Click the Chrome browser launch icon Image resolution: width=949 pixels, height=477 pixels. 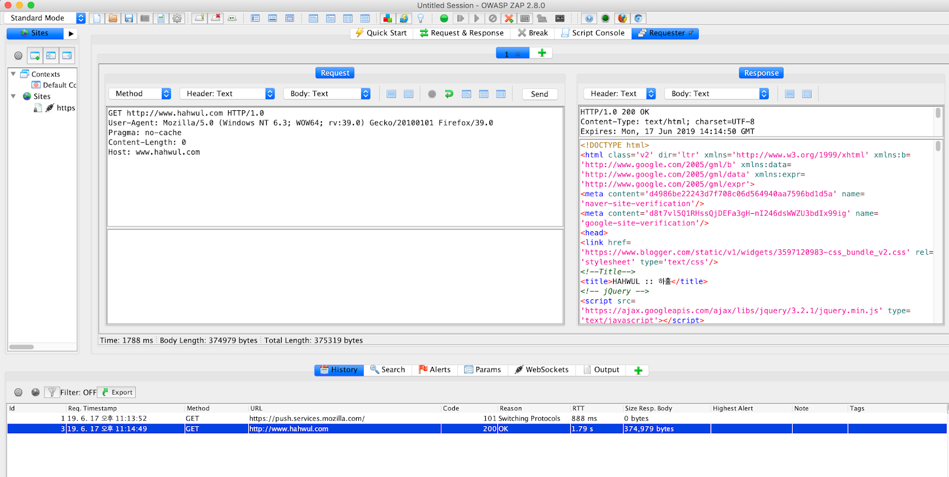(638, 18)
